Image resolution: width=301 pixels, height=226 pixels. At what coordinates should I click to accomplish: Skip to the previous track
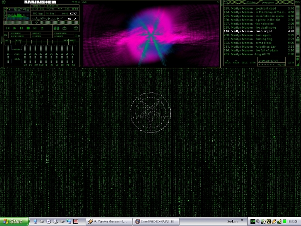pyautogui.click(x=9, y=29)
